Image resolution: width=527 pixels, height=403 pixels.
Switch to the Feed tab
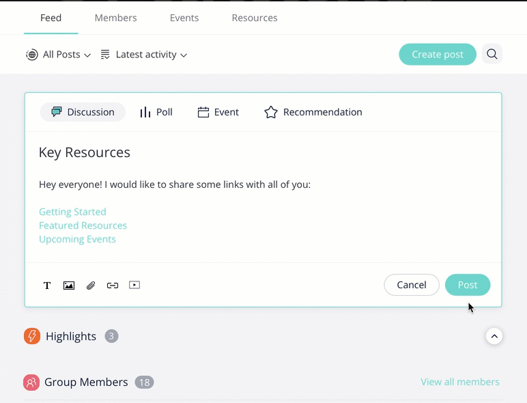(51, 18)
